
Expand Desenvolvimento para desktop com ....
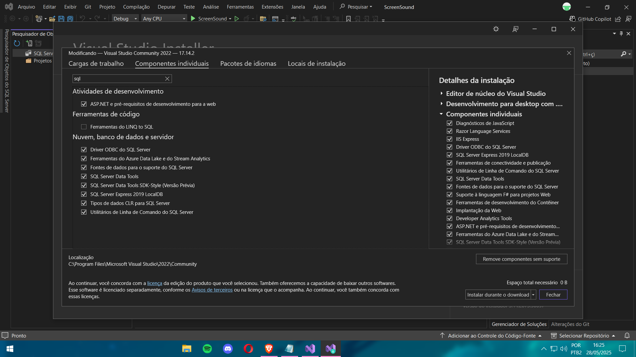[x=442, y=104]
